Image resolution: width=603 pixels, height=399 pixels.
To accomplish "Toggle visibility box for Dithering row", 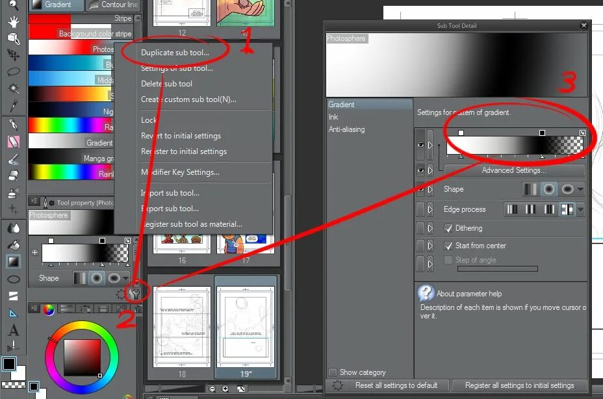I will pos(420,228).
